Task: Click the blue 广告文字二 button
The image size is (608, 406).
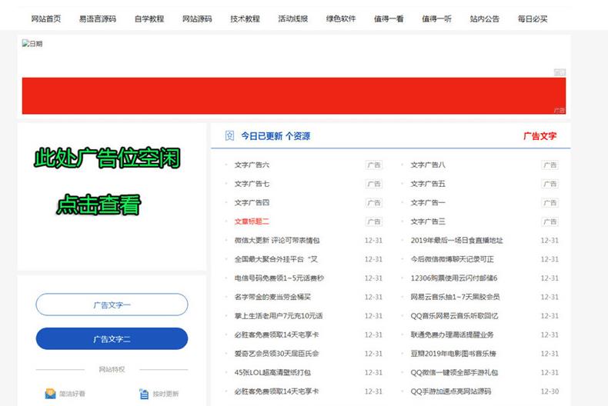Action: (112, 338)
